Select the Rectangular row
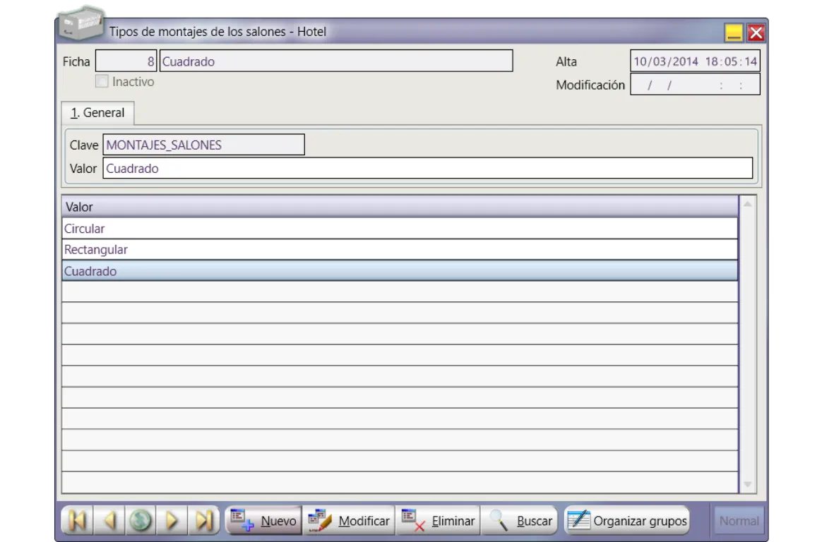 399,250
